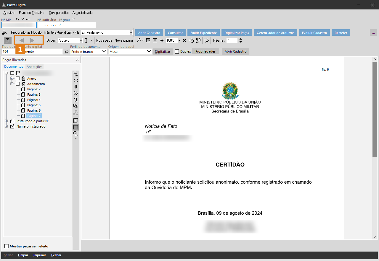The height and width of the screenshot is (261, 379).
Task: Expand the Anexo tree node
Action: (x=12, y=79)
